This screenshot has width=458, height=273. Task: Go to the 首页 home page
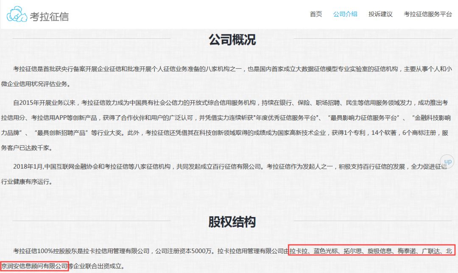[x=316, y=14]
